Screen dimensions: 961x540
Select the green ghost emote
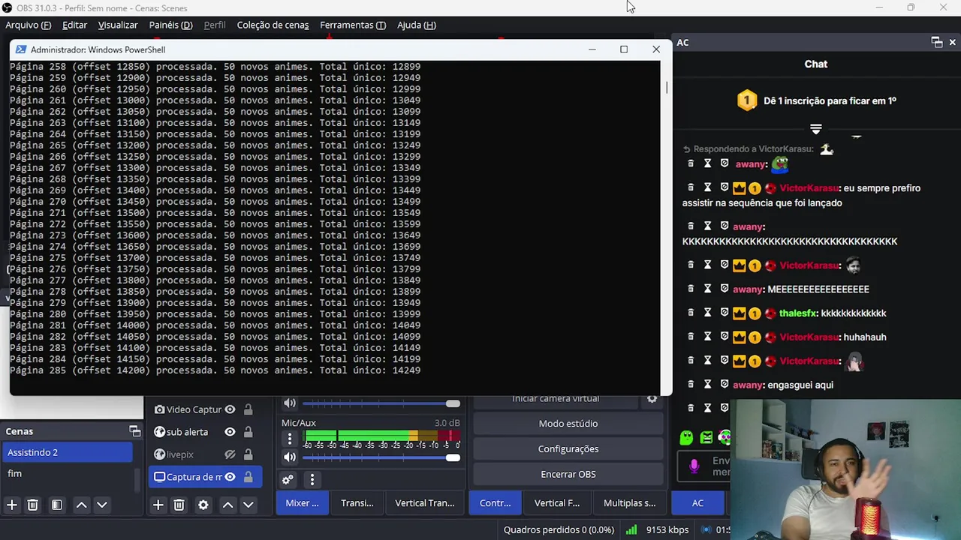click(686, 437)
